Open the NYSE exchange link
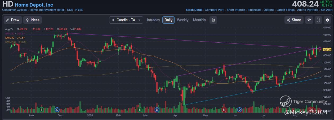The width and height of the screenshot is (334, 120). point(79,10)
